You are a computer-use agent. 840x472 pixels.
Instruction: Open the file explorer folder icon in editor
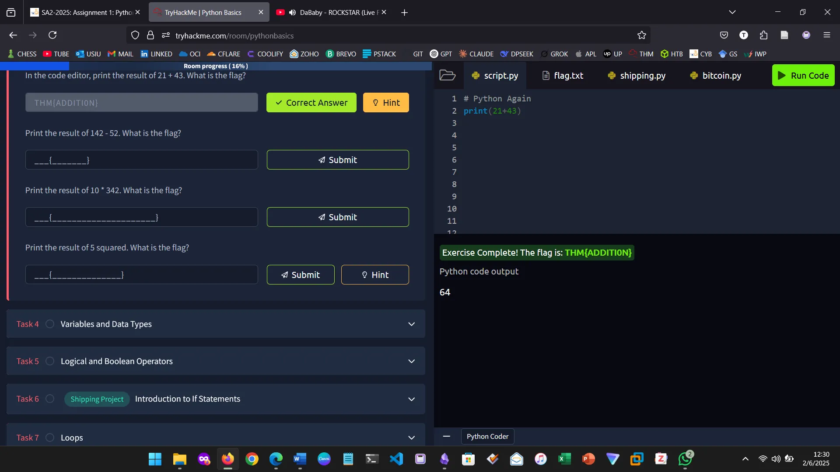(x=447, y=75)
